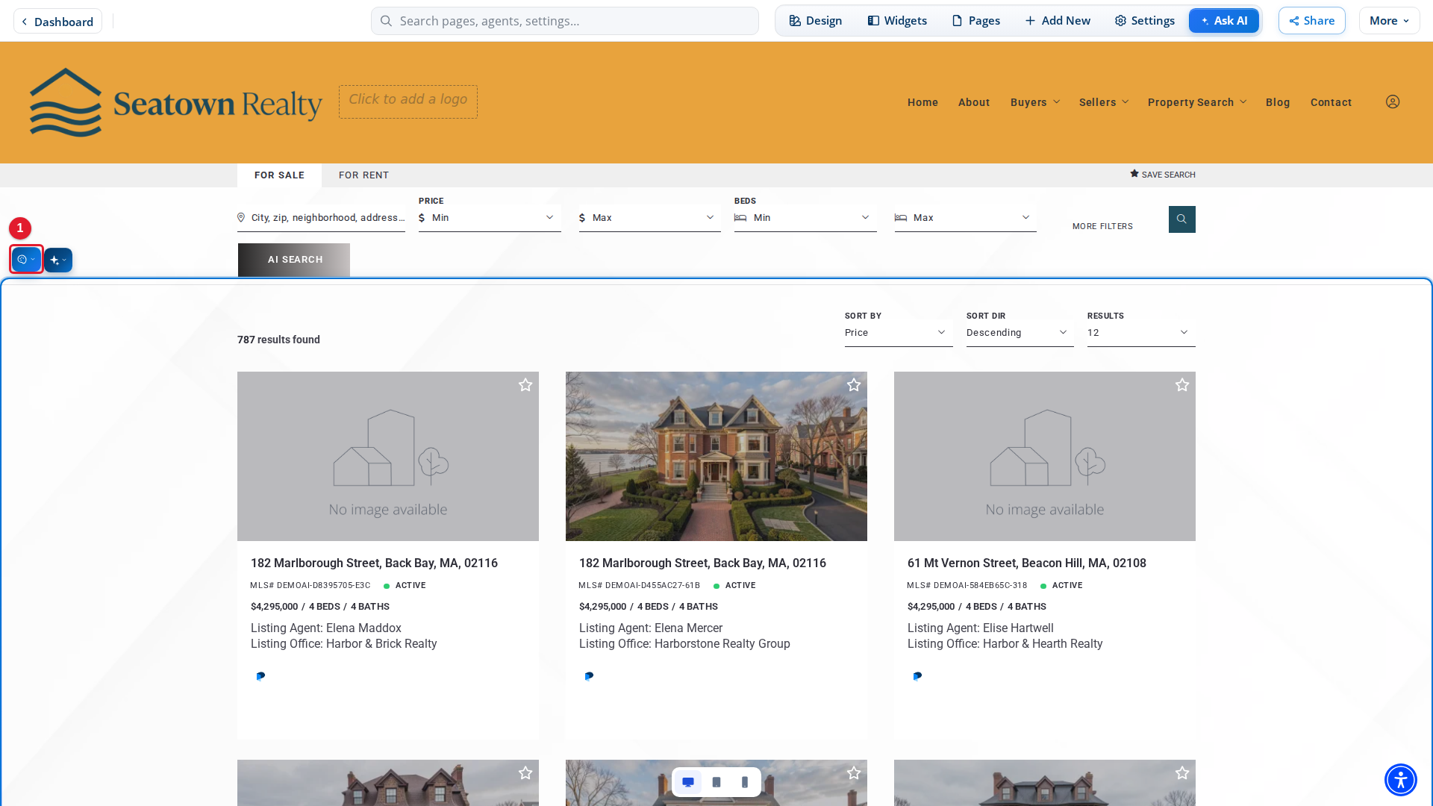Switch to the For Rent tab
Image resolution: width=1433 pixels, height=806 pixels.
[363, 175]
